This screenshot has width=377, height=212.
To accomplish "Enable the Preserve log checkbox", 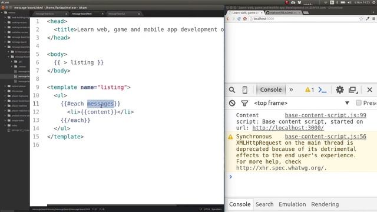I will coord(359,103).
